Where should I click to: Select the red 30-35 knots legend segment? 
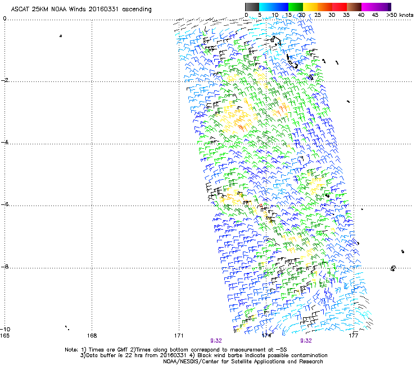(340, 7)
